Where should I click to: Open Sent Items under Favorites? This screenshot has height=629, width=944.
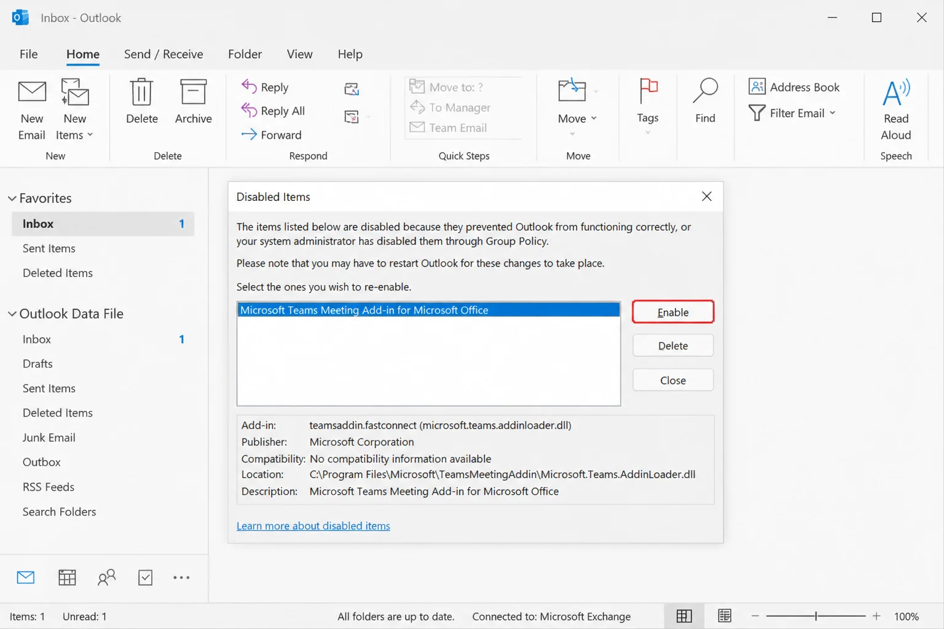tap(49, 248)
